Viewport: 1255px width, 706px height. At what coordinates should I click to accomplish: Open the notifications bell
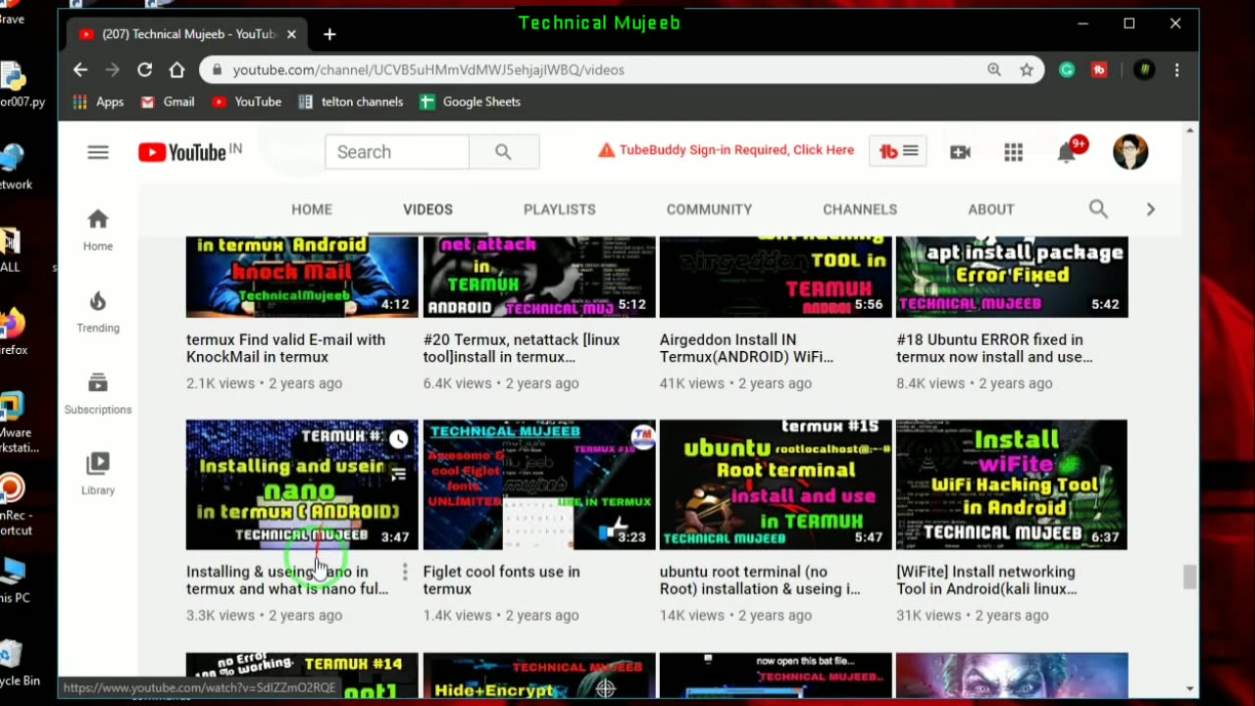(x=1068, y=151)
